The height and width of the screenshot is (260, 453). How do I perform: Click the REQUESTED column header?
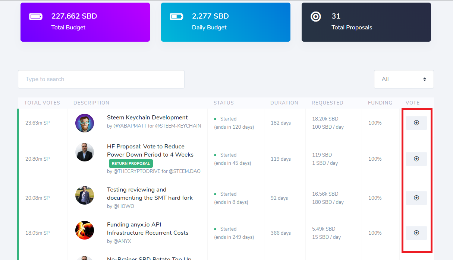(x=327, y=103)
